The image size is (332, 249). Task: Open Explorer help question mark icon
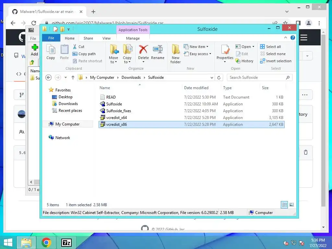pos(293,38)
